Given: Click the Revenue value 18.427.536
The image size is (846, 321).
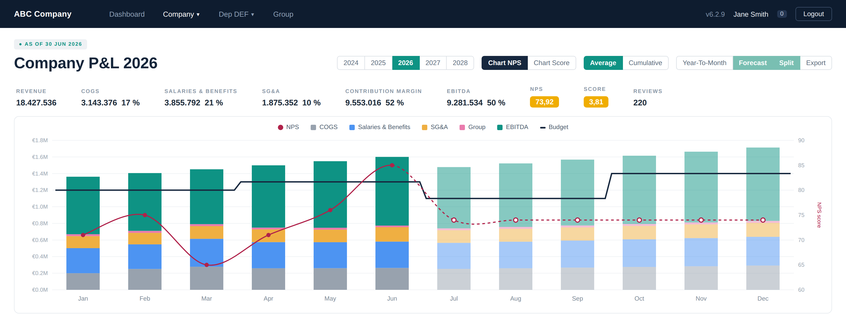Looking at the screenshot, I should pos(36,102).
